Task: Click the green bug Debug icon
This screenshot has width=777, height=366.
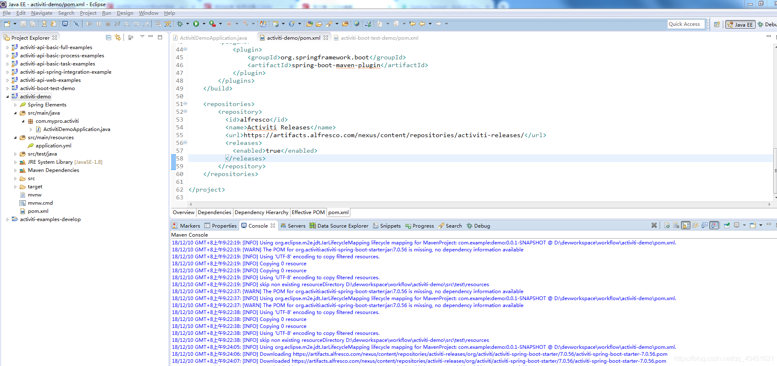Action: pyautogui.click(x=180, y=24)
